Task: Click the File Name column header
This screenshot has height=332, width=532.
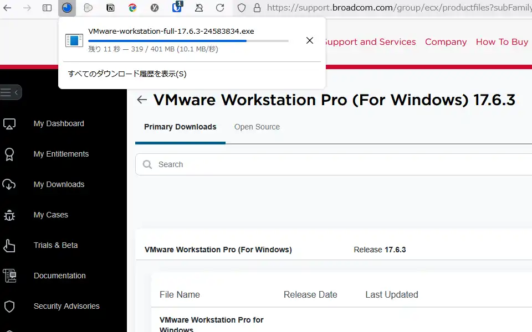Action: click(x=180, y=295)
